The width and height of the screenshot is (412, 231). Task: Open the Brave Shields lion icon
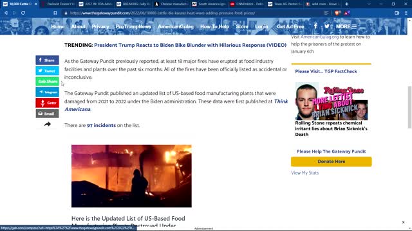click(337, 13)
